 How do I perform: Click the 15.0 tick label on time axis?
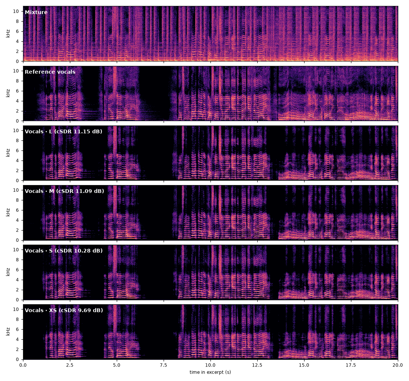(x=304, y=365)
